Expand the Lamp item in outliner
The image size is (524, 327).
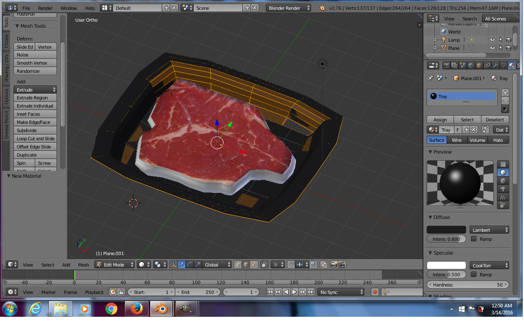(435, 40)
